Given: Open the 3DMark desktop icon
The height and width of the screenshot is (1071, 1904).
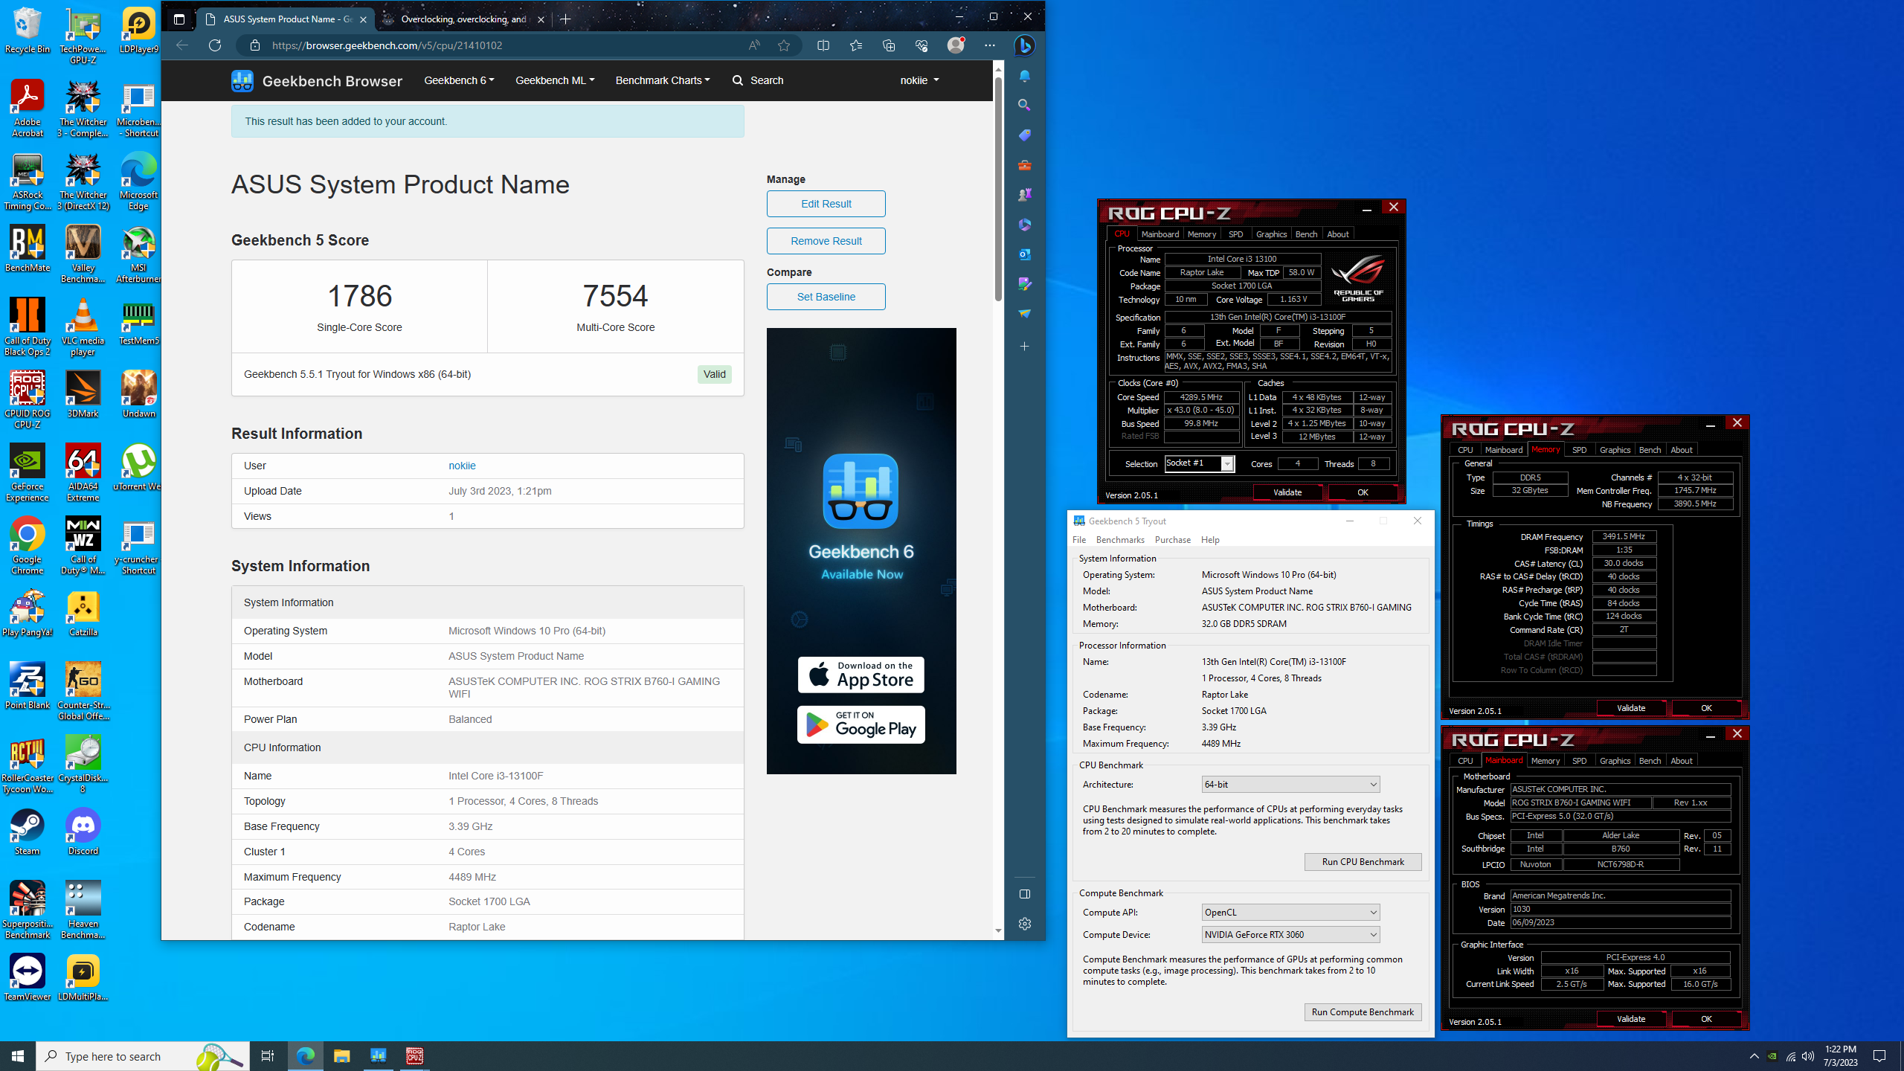Looking at the screenshot, I should click(83, 395).
